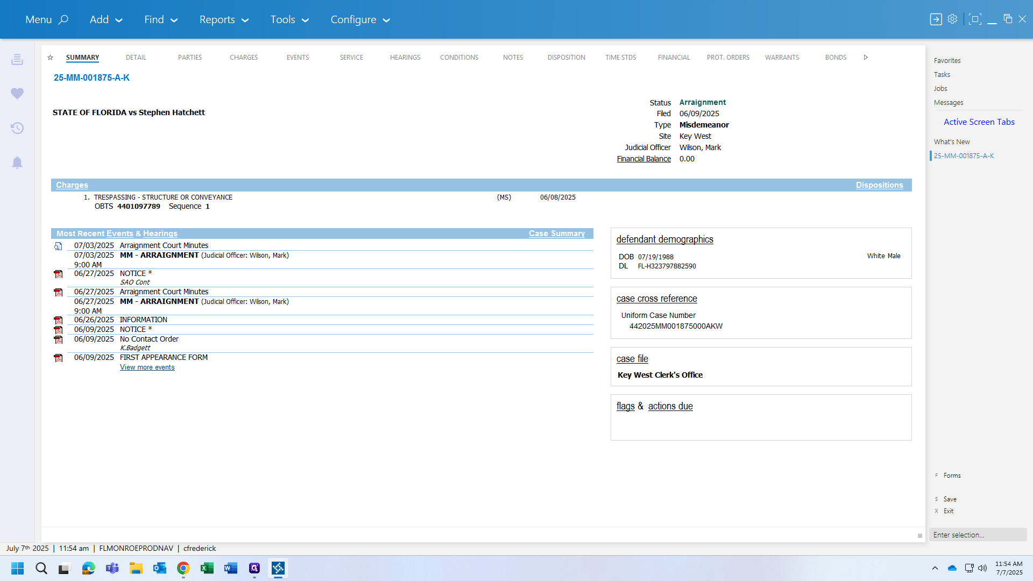The image size is (1033, 581).
Task: Expand the Reports dropdown menu
Action: coord(224,19)
